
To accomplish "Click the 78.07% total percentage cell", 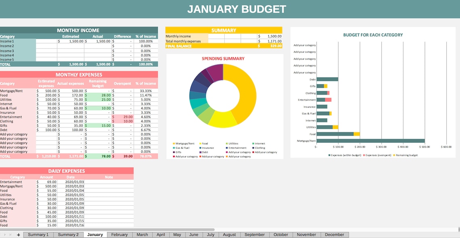I will click(146, 156).
